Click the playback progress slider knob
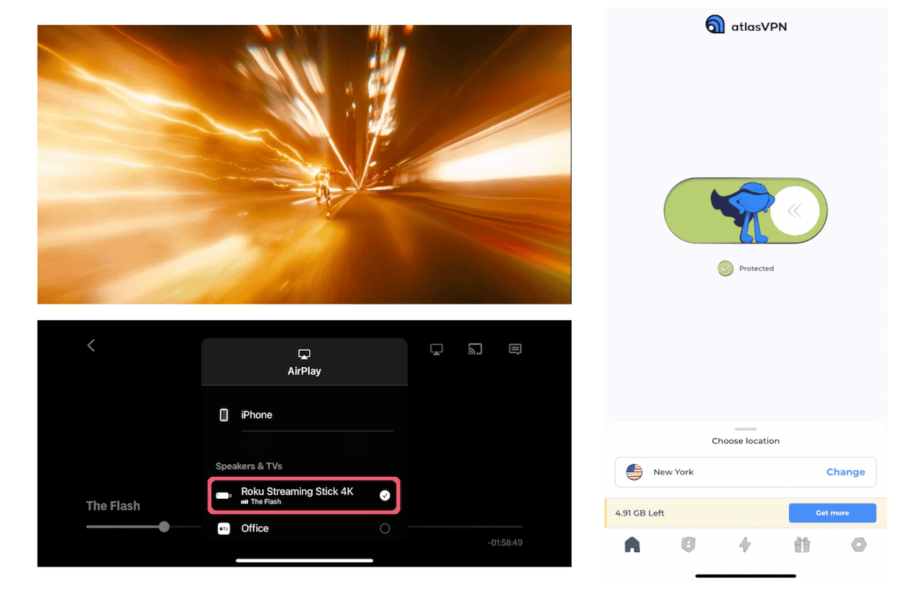 tap(164, 527)
